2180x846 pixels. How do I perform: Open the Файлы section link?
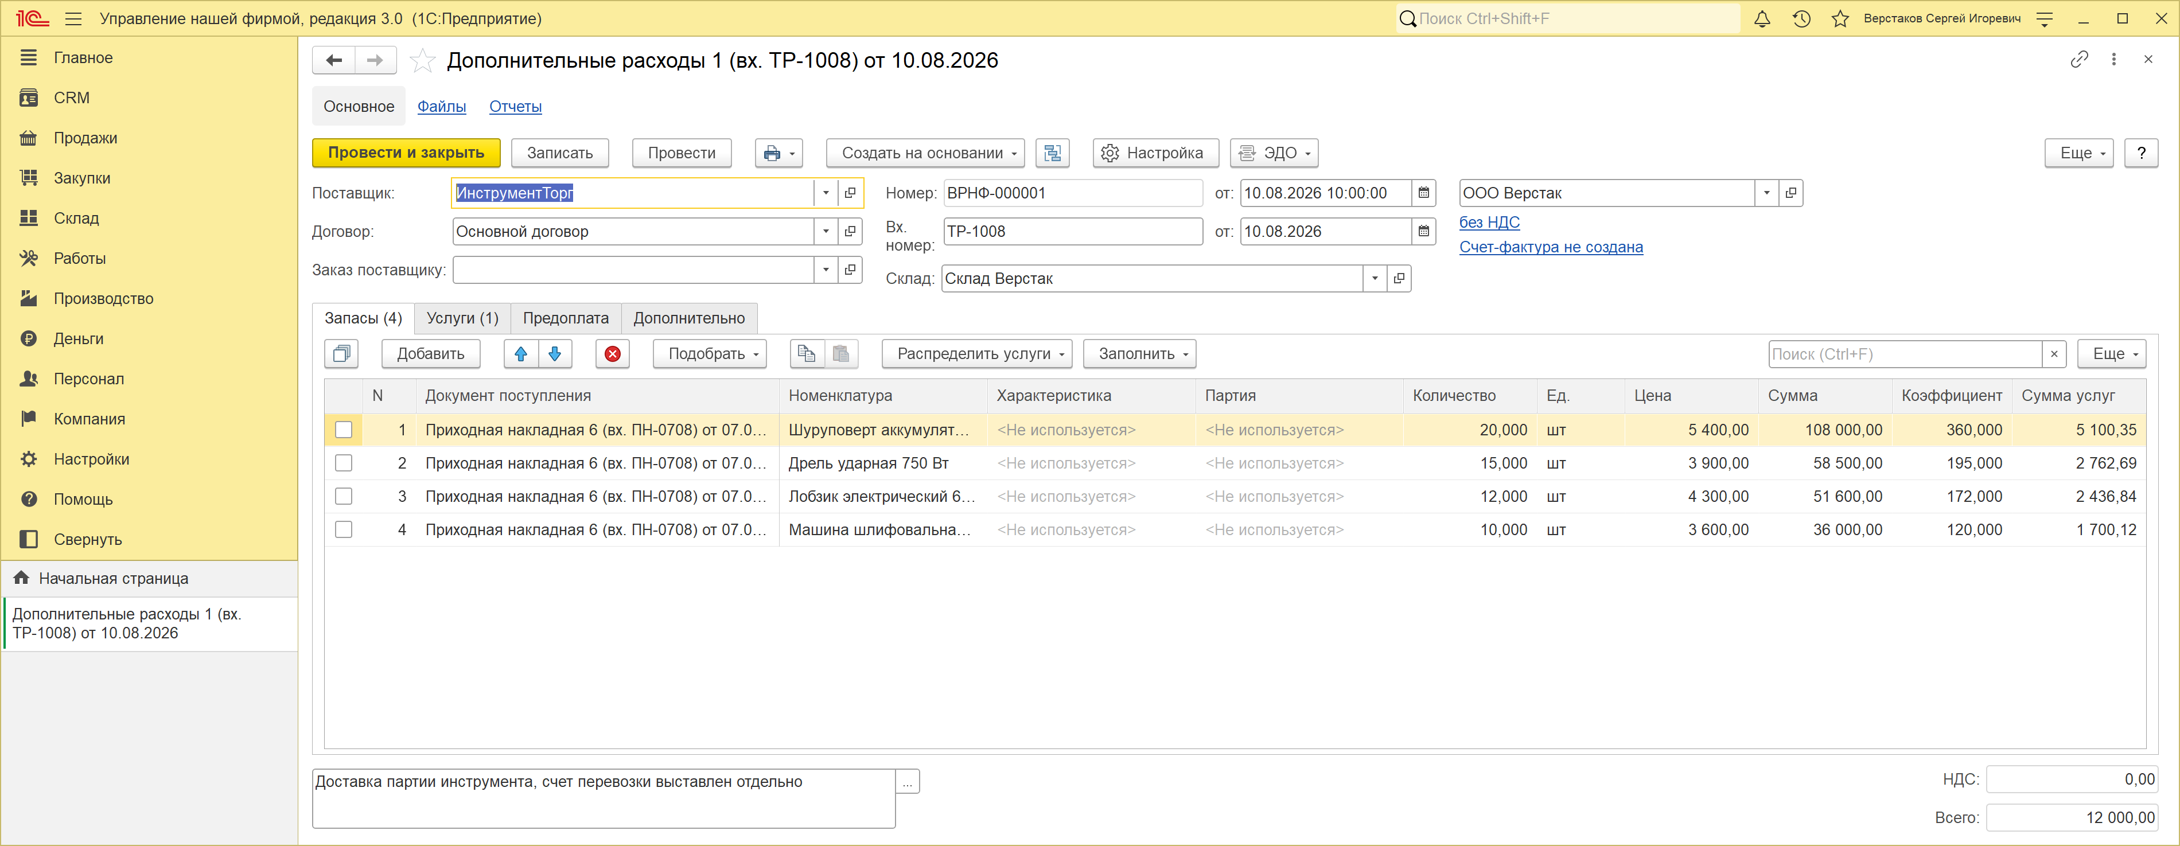pyautogui.click(x=442, y=107)
